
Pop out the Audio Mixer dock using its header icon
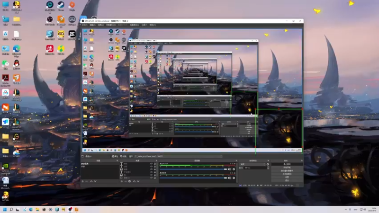pos(236,160)
